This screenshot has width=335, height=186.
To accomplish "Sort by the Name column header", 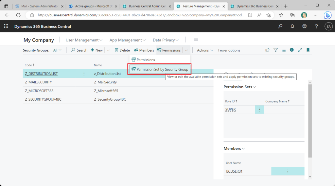I will (x=98, y=65).
